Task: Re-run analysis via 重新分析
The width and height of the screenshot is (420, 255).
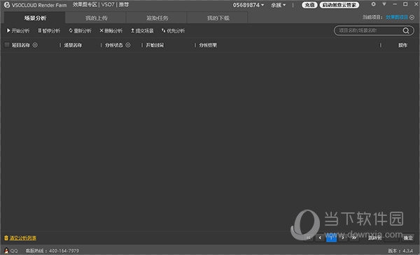Action: 80,31
